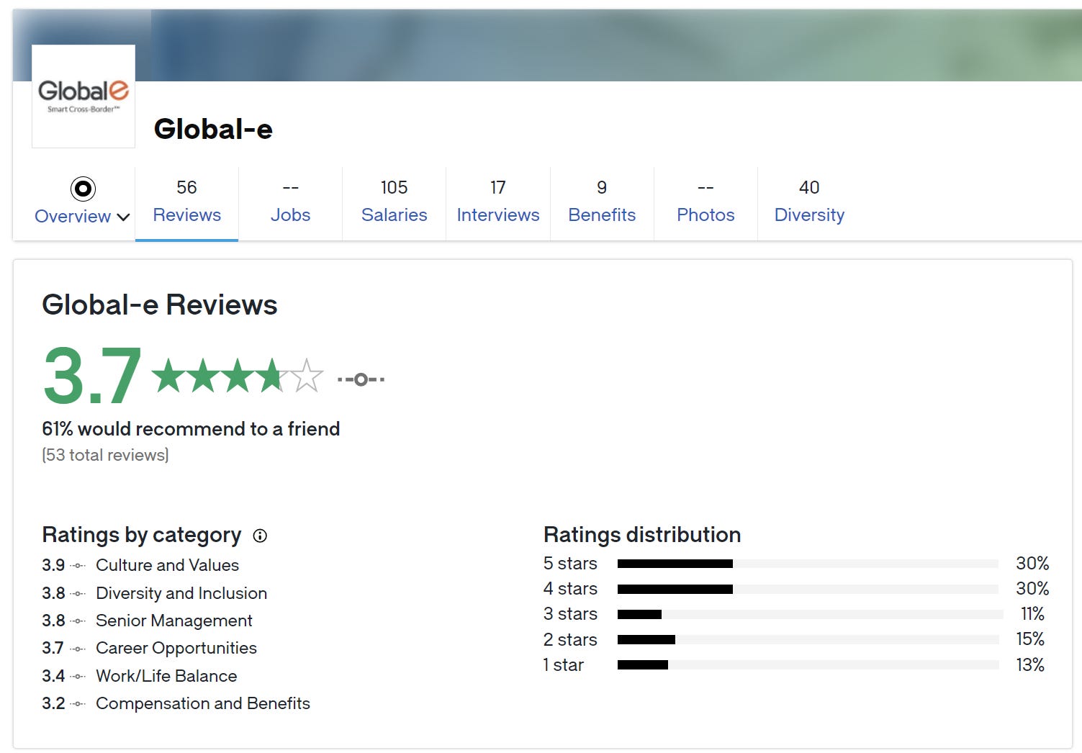Screen dimensions: 1082x753
Task: Click the star rating graphic
Action: point(238,375)
